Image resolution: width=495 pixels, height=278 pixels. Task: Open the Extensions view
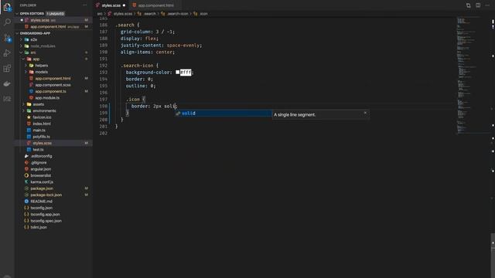[x=7, y=68]
